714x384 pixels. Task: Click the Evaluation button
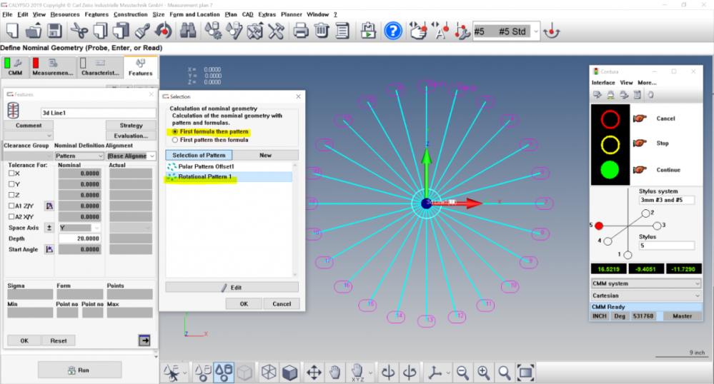pyautogui.click(x=131, y=136)
